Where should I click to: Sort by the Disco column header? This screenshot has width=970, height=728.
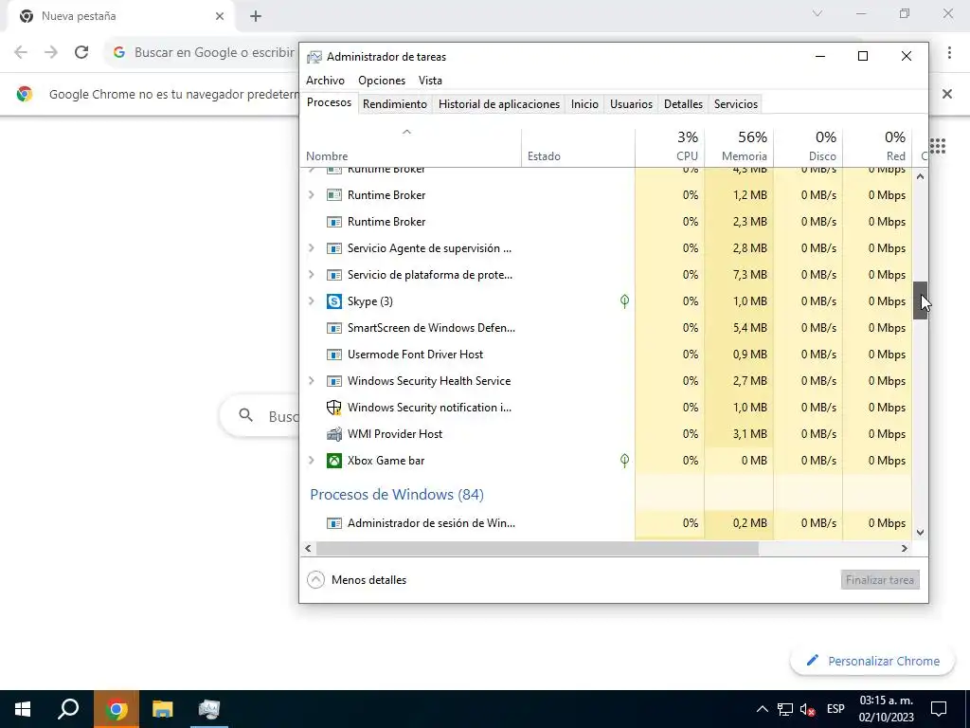(x=809, y=147)
